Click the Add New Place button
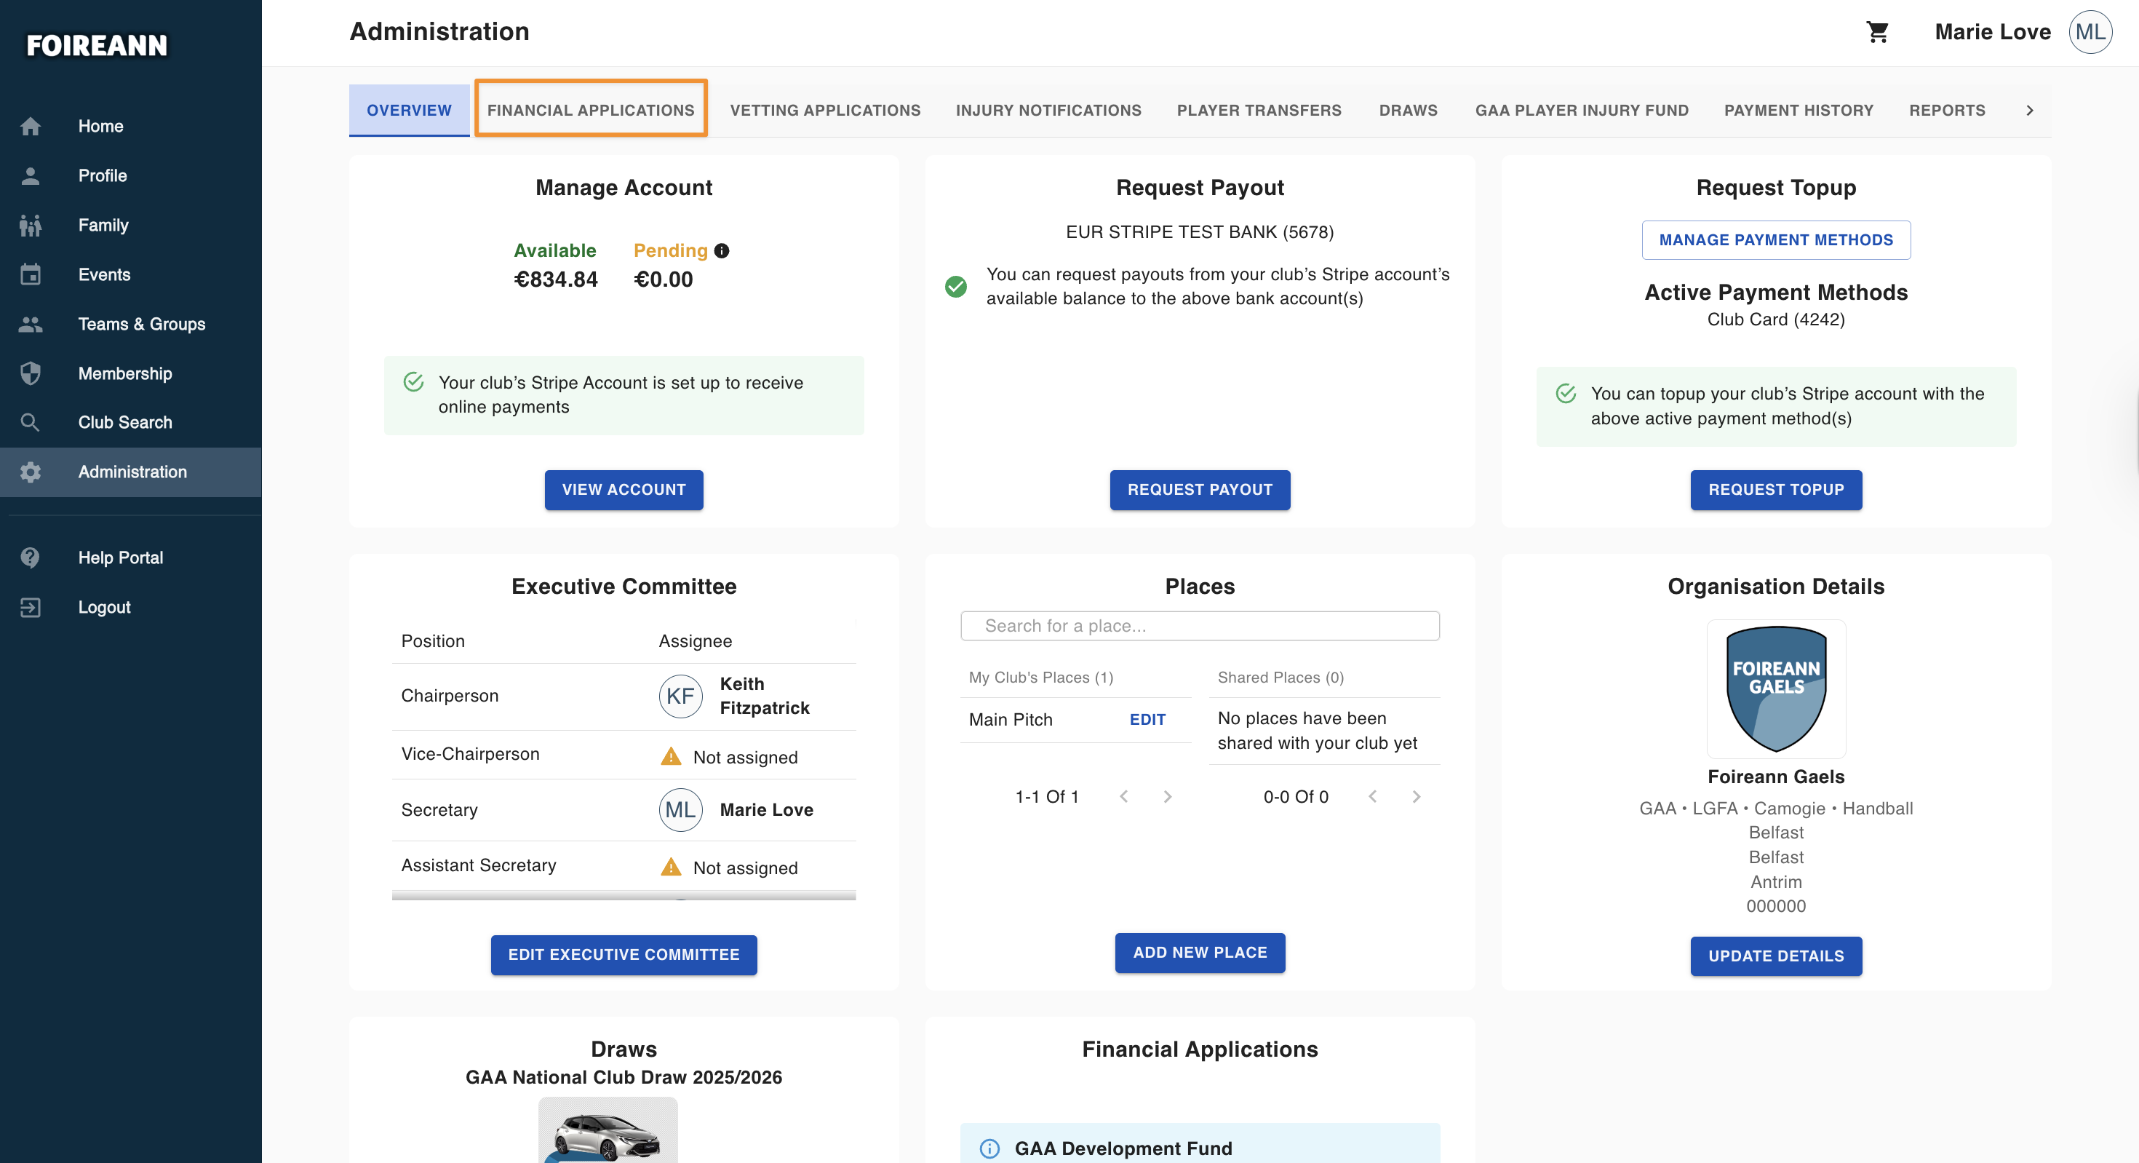2139x1163 pixels. (1199, 953)
